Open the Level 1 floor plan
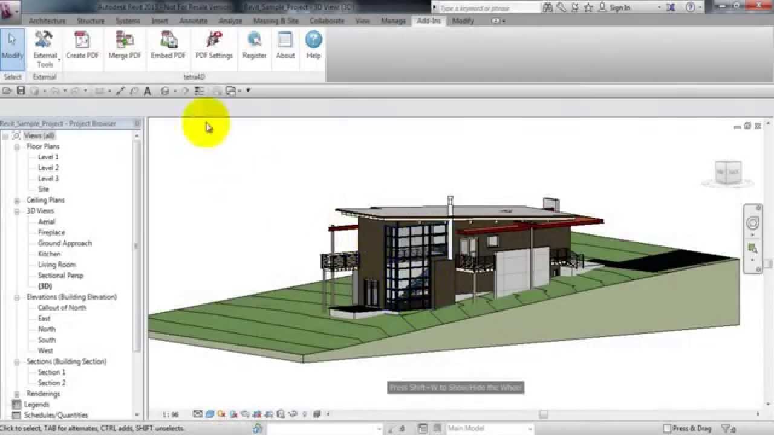 pos(48,157)
